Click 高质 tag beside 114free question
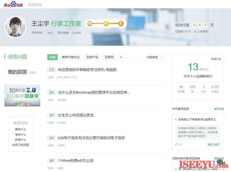Screen dimensions: 231x172 tap(52, 161)
